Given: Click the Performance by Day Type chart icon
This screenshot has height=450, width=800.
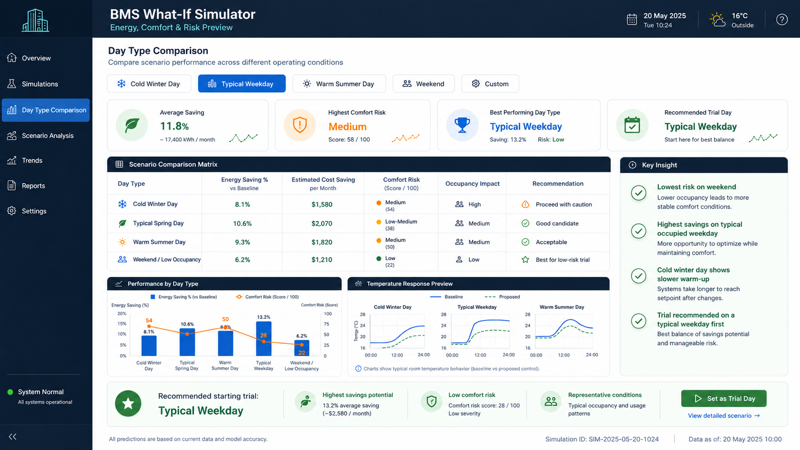Looking at the screenshot, I should click(119, 284).
